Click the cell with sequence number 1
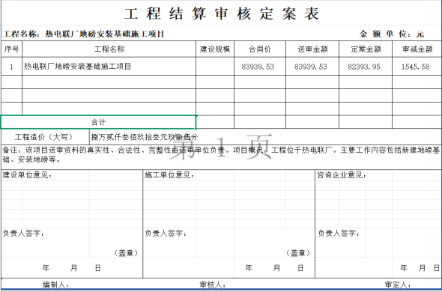This screenshot has height=292, width=442. pyautogui.click(x=11, y=67)
